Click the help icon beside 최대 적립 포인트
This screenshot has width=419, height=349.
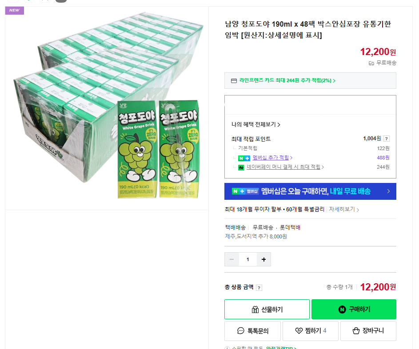click(x=387, y=139)
